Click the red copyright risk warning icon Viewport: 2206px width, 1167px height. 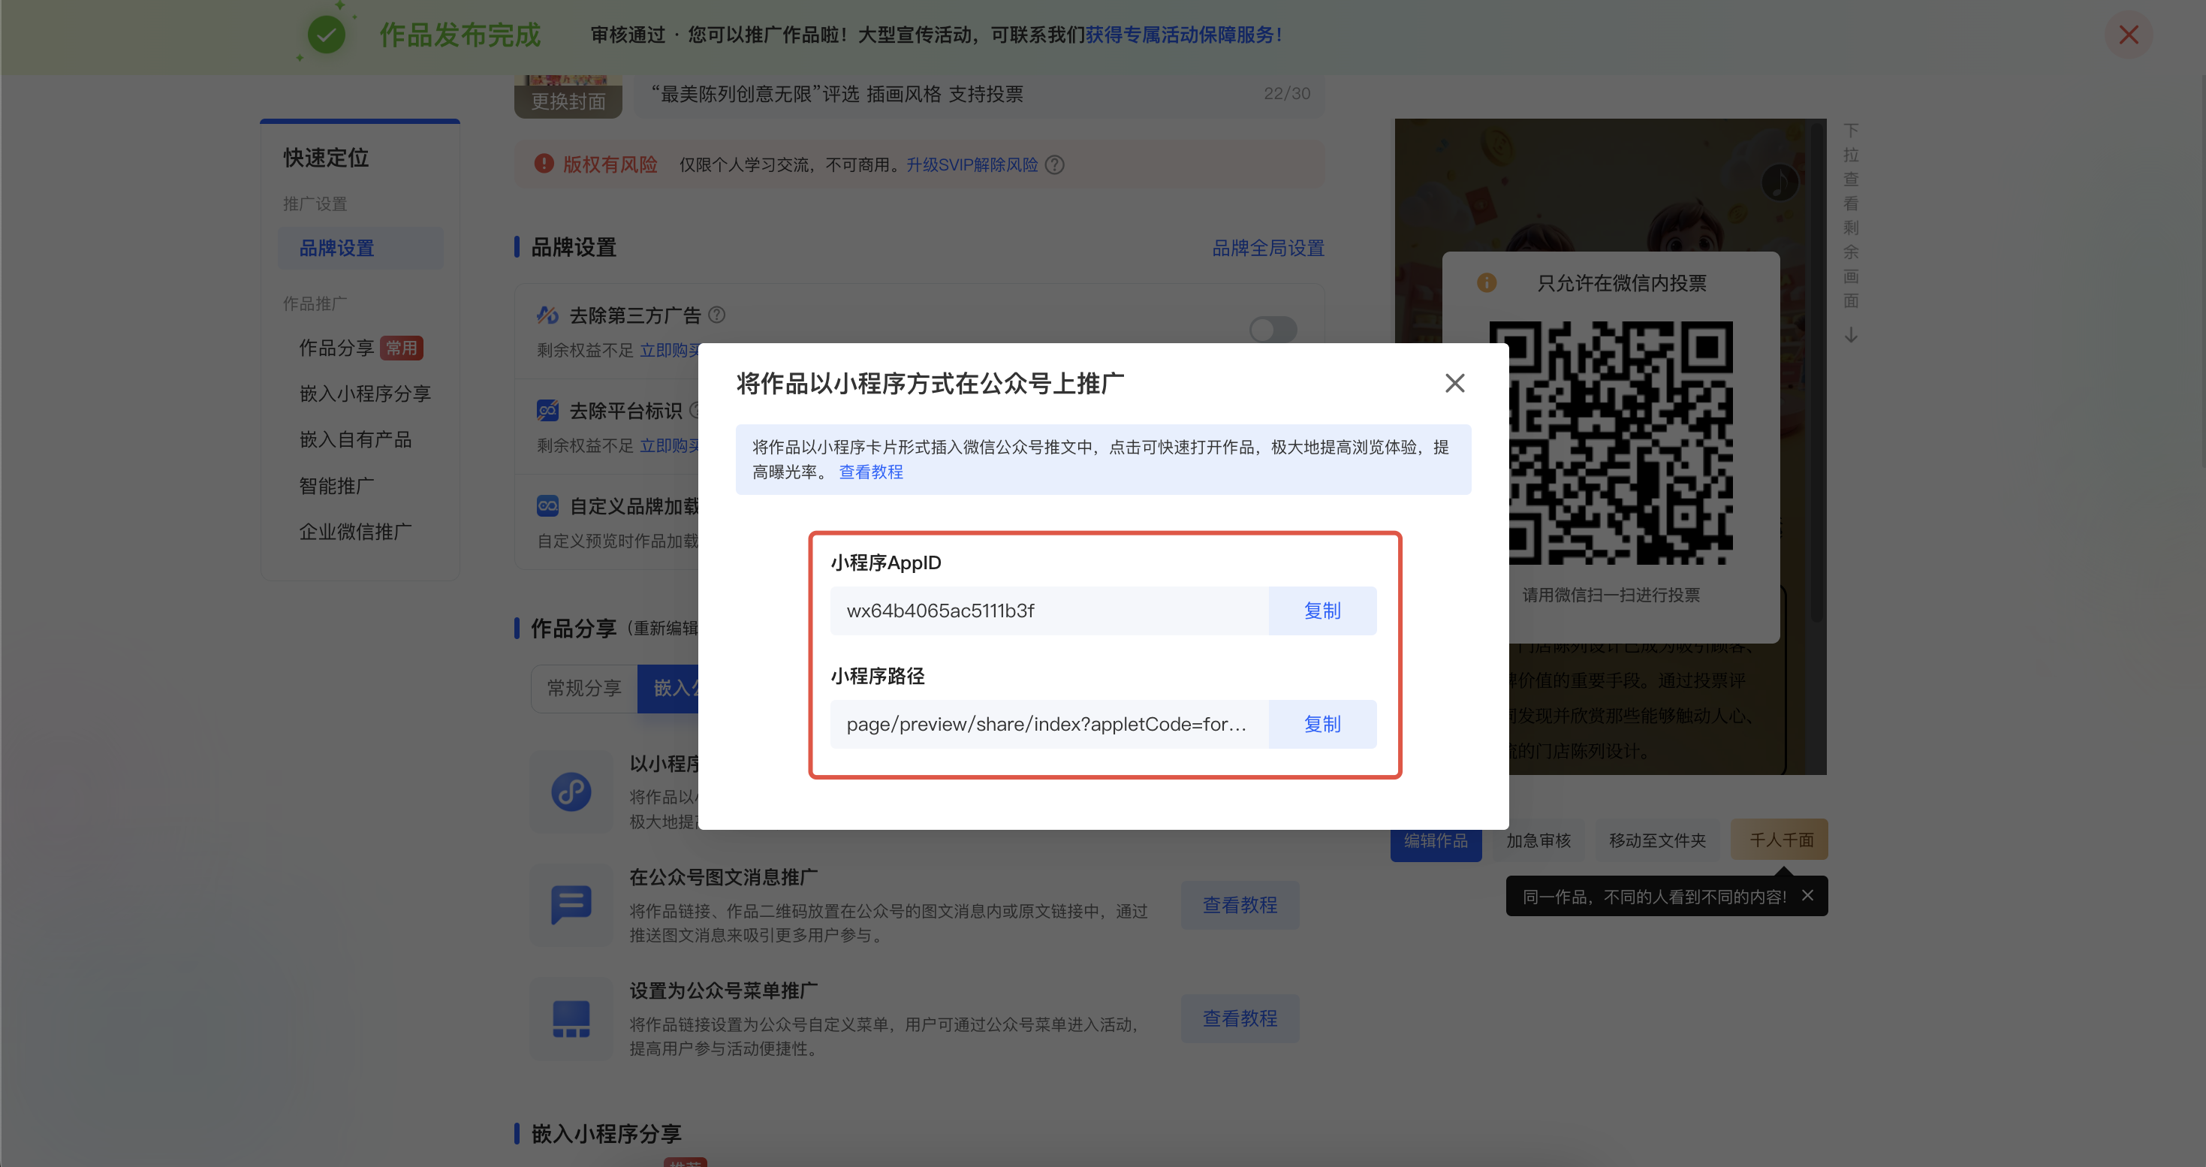pyautogui.click(x=544, y=164)
